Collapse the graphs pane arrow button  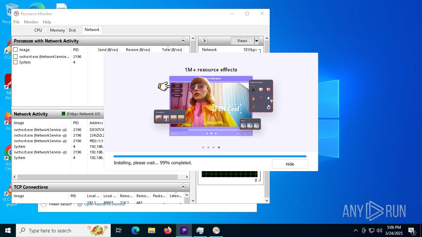pyautogui.click(x=204, y=41)
